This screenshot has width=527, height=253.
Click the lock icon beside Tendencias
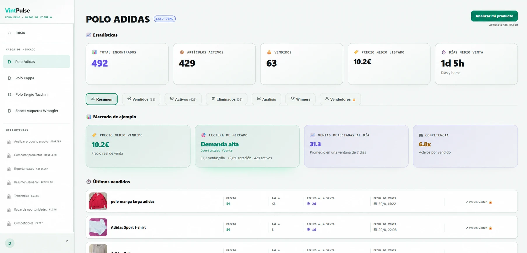[x=9, y=196]
